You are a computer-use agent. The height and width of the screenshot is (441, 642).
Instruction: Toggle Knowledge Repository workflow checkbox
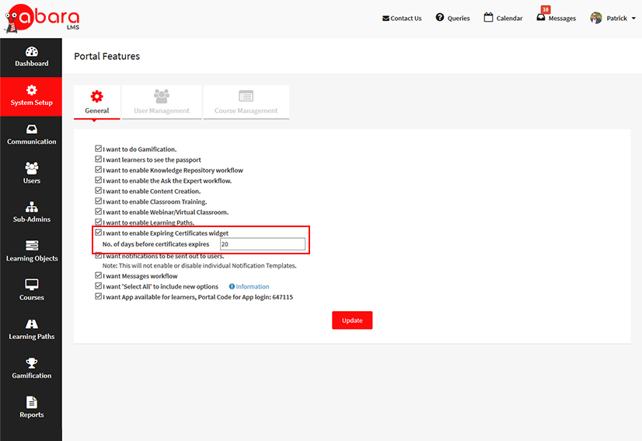(x=98, y=170)
